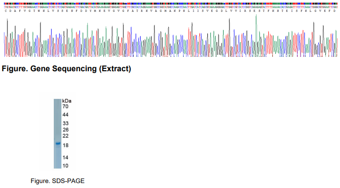Click the 70 kDa marker label

pos(65,106)
